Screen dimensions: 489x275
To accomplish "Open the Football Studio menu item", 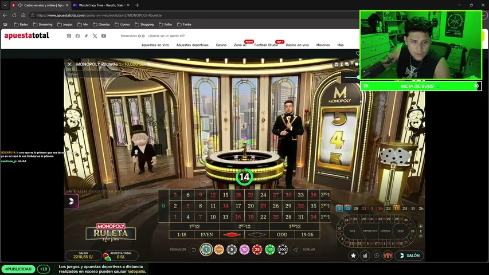I will tap(266, 45).
